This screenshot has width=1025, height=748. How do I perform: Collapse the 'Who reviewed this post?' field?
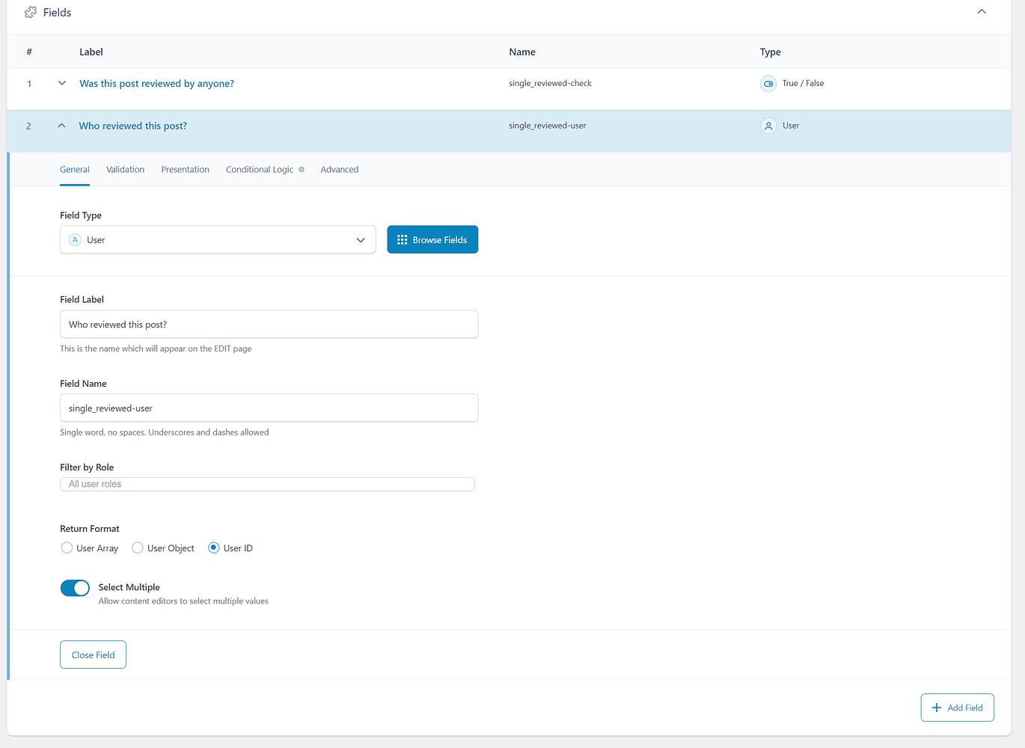tap(61, 126)
